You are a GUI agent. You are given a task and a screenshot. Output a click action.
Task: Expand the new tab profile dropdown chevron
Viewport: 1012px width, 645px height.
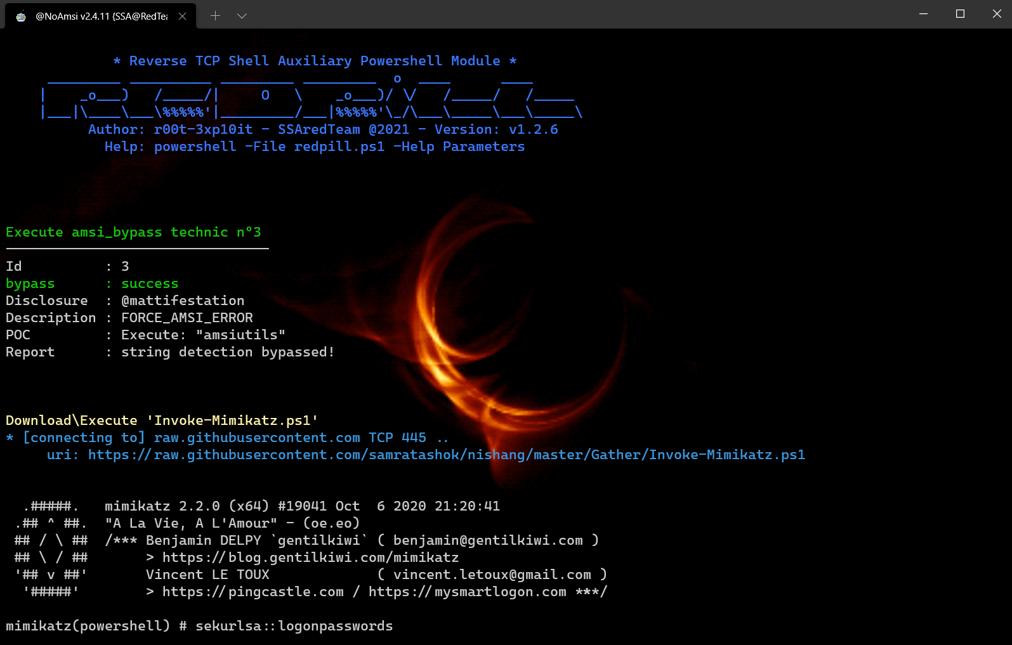242,16
